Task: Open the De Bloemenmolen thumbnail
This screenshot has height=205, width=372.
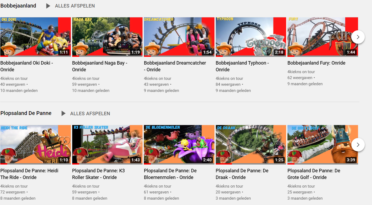Action: (x=179, y=145)
